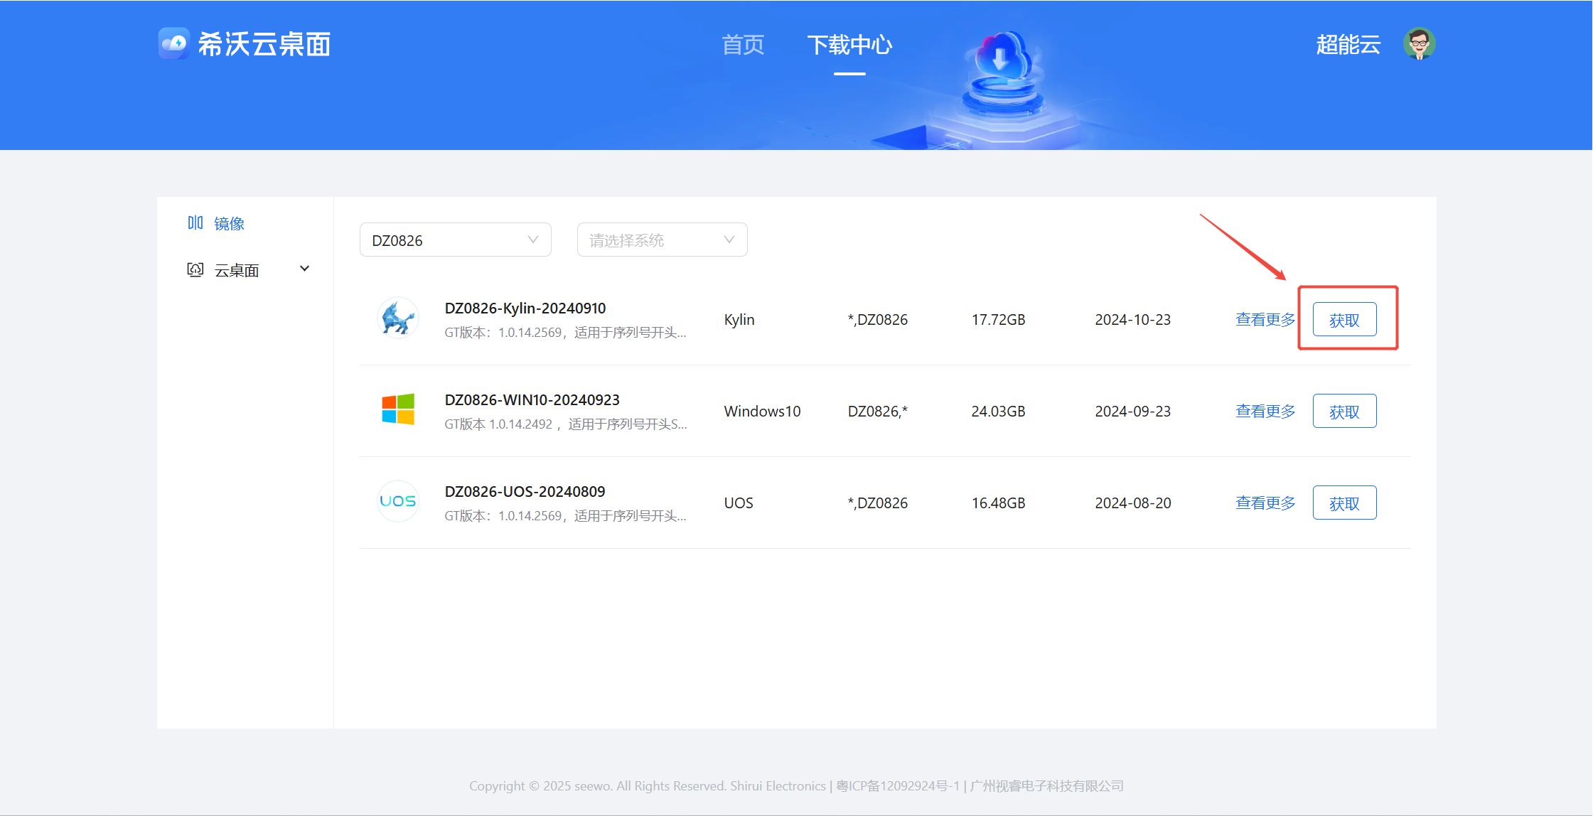Click the 广州视睿电子科技有限公司 footer text
Viewport: 1593px width, 816px height.
point(1047,786)
